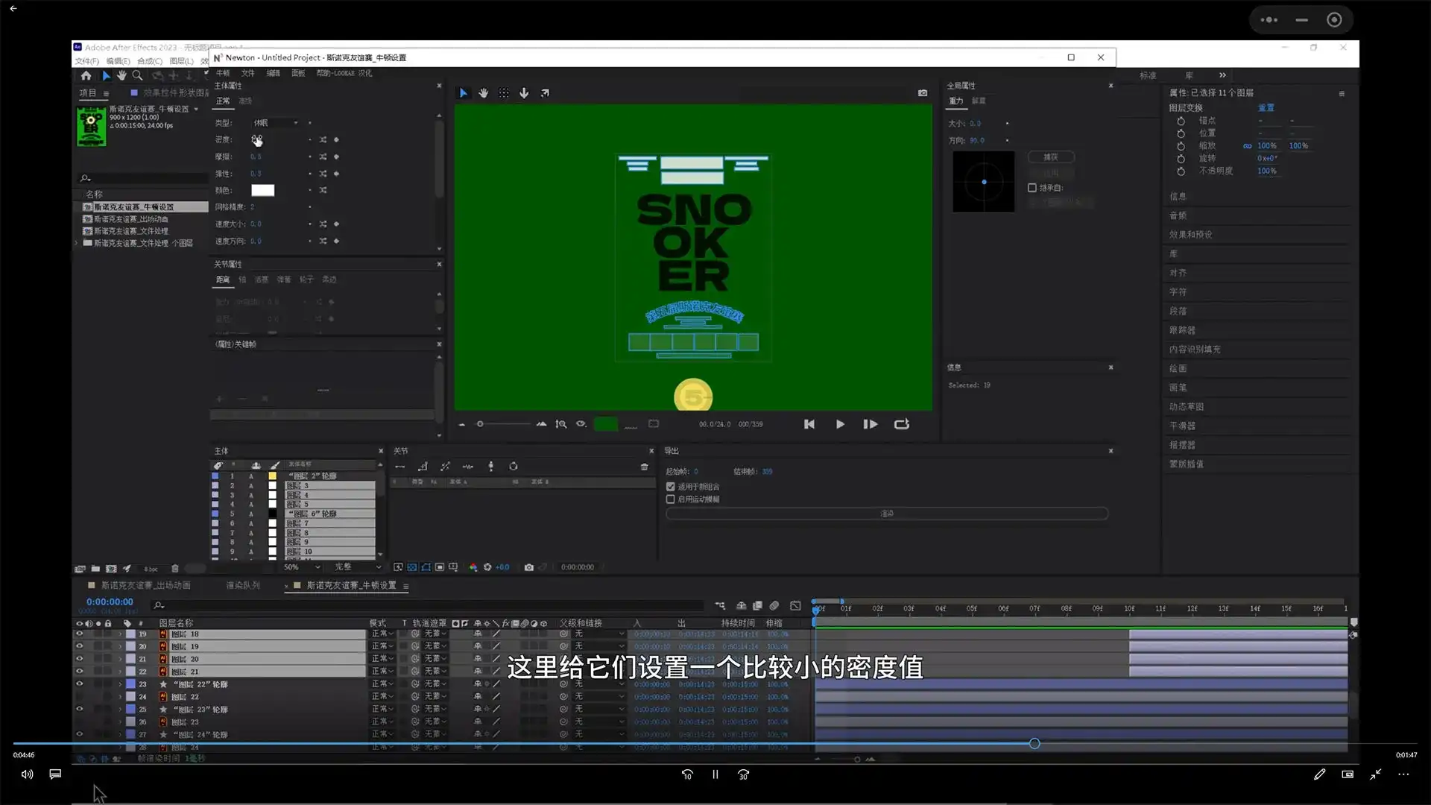Viewport: 1431px width, 805px height.
Task: Click the marquee selection icon in Newton toolbar
Action: 504,92
